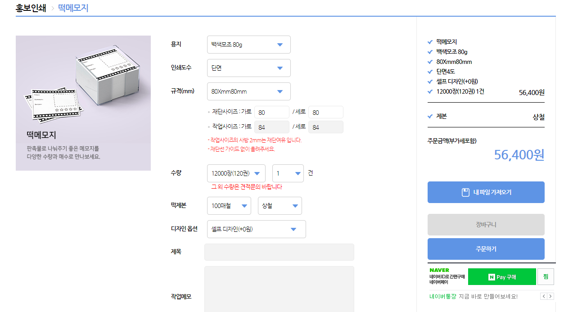The width and height of the screenshot is (564, 312).
Task: Open the order count dropdown showing 1
Action: [x=288, y=173]
